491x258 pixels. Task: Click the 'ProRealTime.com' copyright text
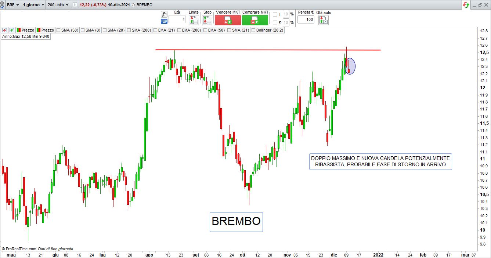19,249
